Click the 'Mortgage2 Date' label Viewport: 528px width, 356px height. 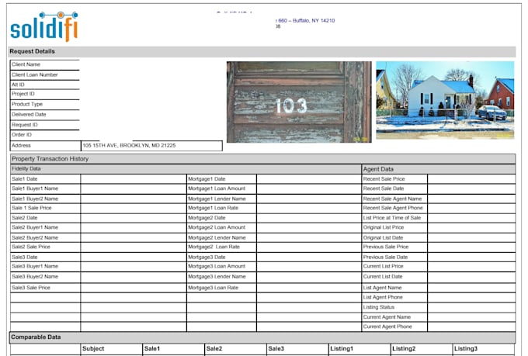pos(207,218)
